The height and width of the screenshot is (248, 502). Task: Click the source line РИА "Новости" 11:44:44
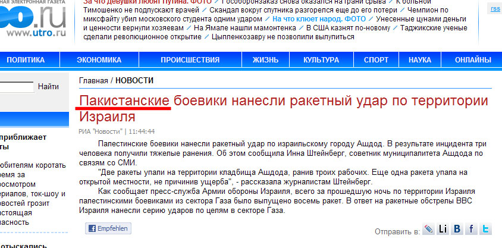pos(117,131)
